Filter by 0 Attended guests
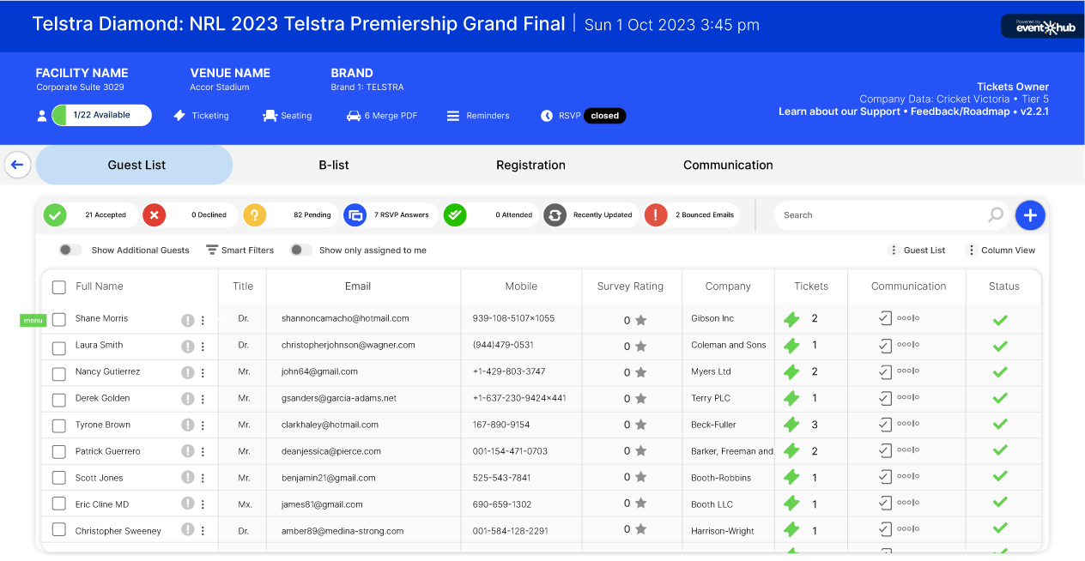Viewport: 1085px width, 561px height. pyautogui.click(x=490, y=215)
